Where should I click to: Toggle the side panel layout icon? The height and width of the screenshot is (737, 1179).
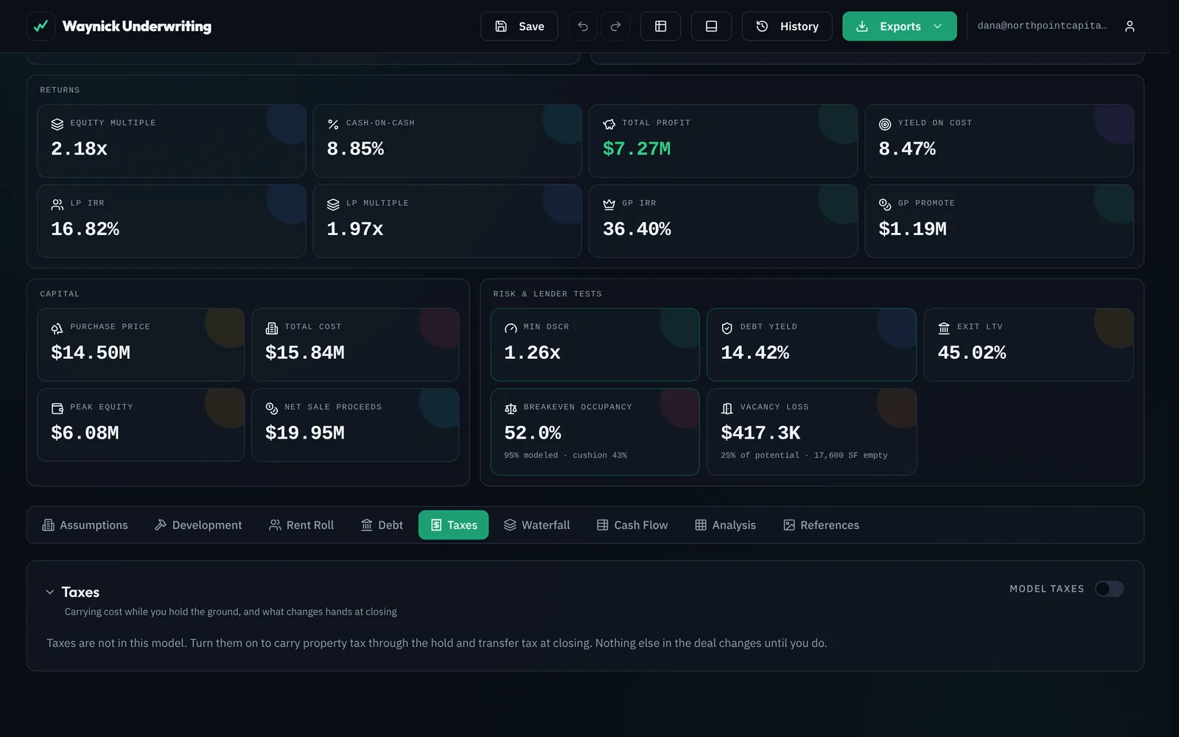point(661,27)
